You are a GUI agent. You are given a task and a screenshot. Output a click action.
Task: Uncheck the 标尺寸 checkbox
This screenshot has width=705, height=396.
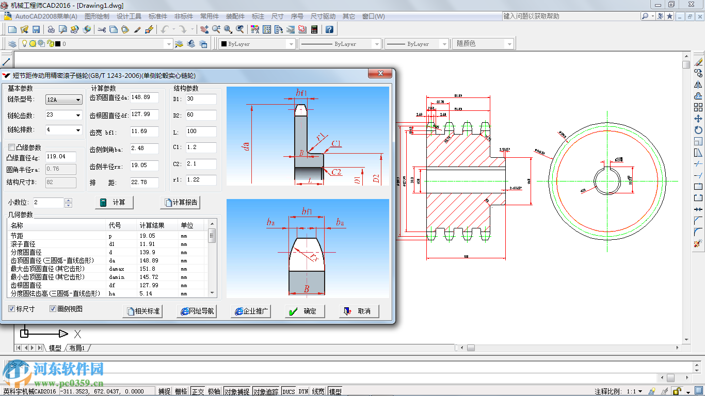[x=12, y=309]
